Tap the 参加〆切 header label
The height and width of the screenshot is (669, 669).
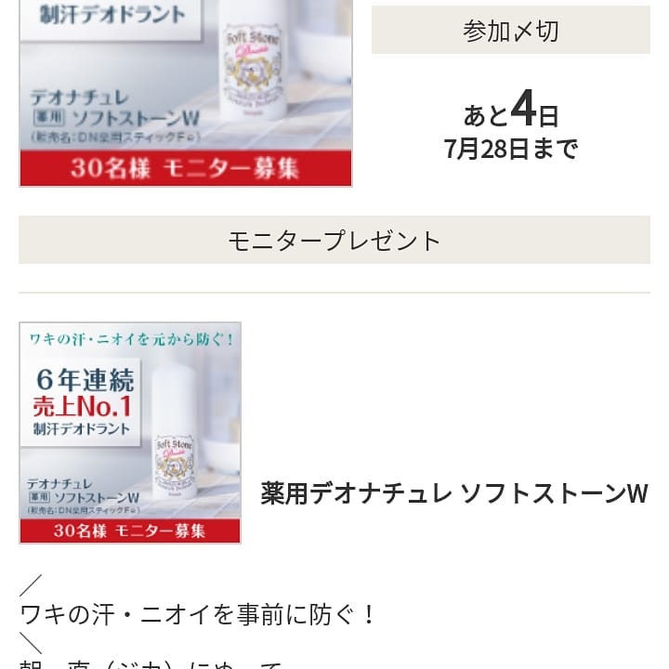[511, 31]
